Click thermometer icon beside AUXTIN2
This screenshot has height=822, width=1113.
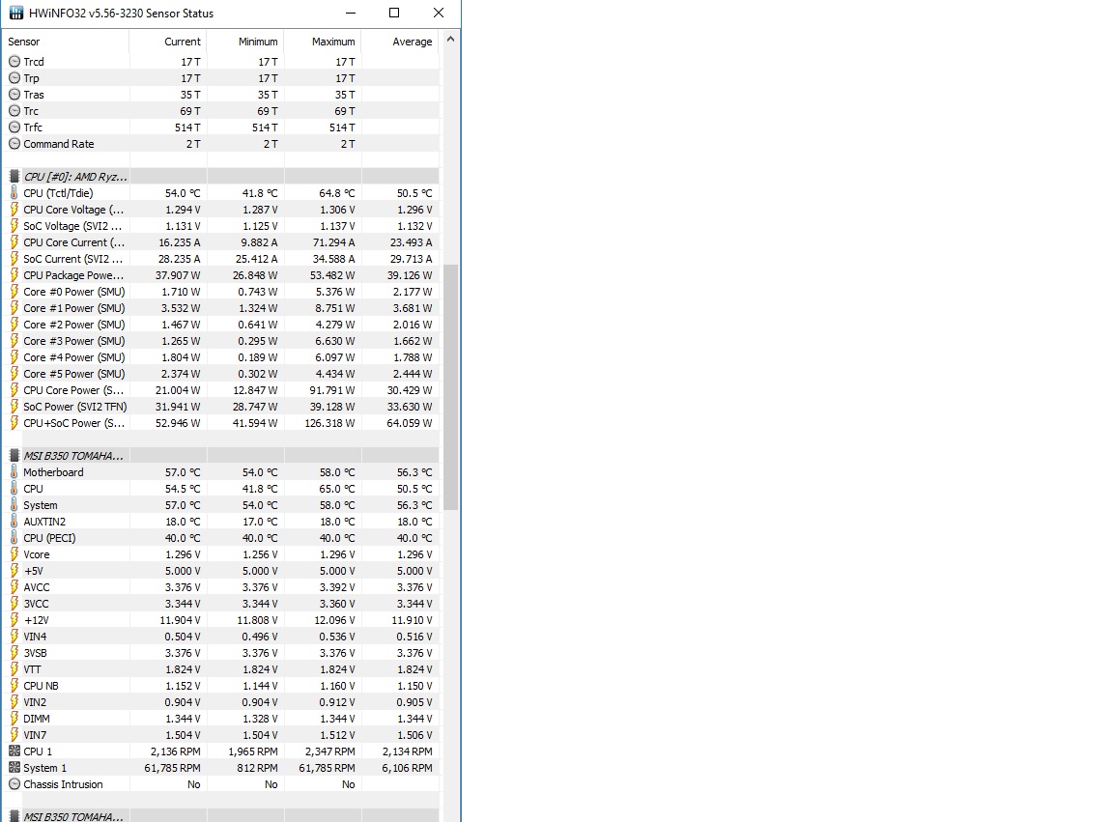click(x=14, y=521)
